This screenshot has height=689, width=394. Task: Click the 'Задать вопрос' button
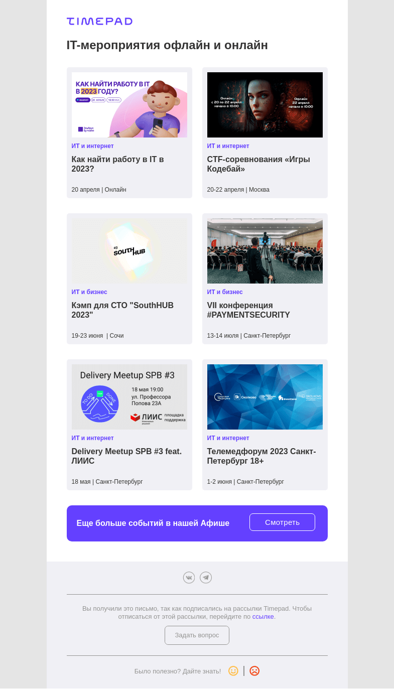197,635
